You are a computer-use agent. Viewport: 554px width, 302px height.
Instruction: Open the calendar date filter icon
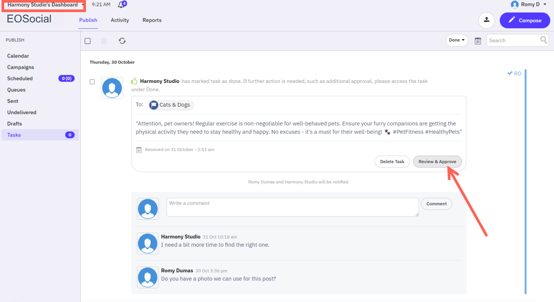[x=477, y=41]
